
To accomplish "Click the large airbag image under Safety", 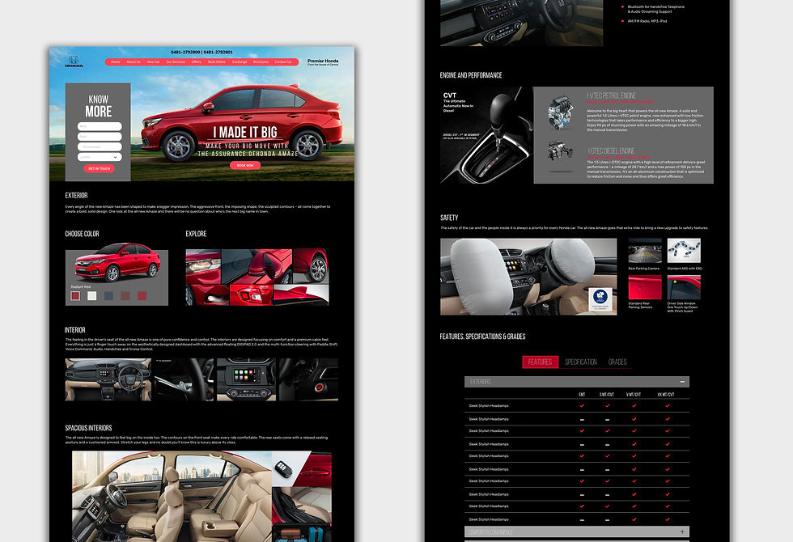I will pyautogui.click(x=528, y=277).
